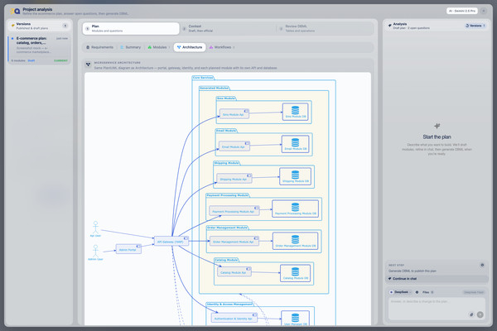This screenshot has height=331, width=497.
Task: Click the User Manager DB database icon
Action: pyautogui.click(x=296, y=319)
